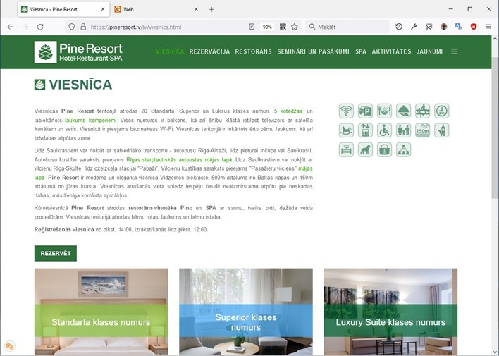The width and height of the screenshot is (499, 356).
Task: Open the wrench developer tools icon
Action: 414,27
